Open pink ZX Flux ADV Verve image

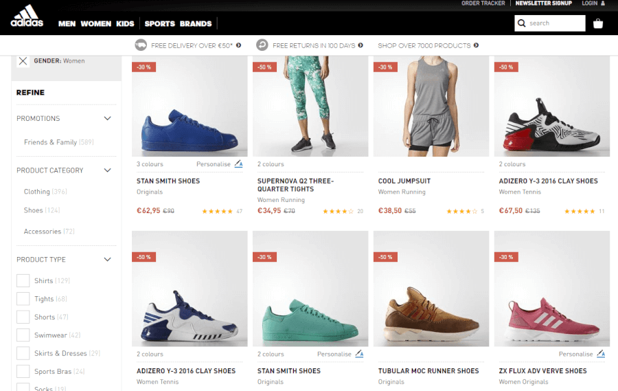552,289
